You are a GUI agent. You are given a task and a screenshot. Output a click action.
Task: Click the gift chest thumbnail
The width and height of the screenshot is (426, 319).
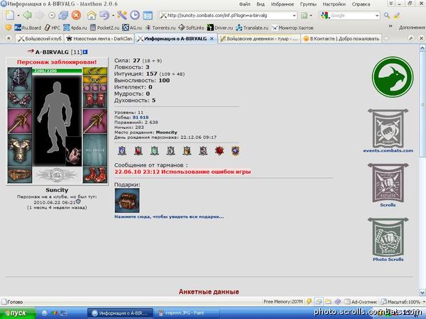[127, 201]
